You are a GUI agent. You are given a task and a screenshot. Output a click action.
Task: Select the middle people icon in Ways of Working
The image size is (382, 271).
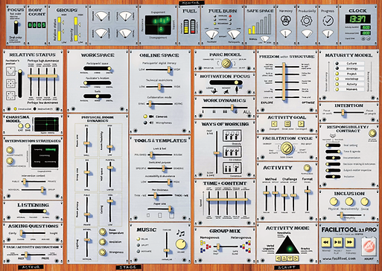tap(232, 151)
